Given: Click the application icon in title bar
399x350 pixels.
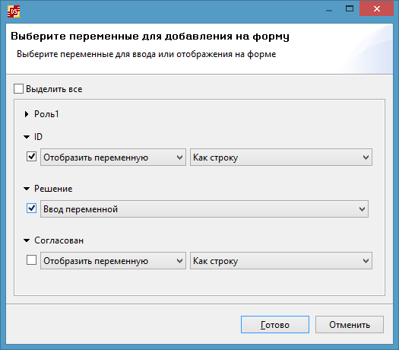Looking at the screenshot, I should (14, 11).
